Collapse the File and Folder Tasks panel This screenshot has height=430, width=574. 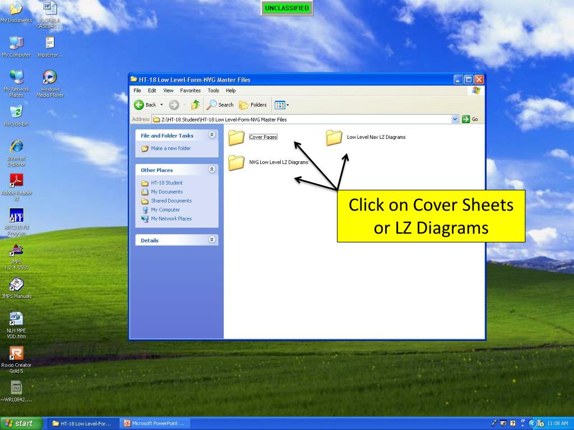tap(211, 135)
